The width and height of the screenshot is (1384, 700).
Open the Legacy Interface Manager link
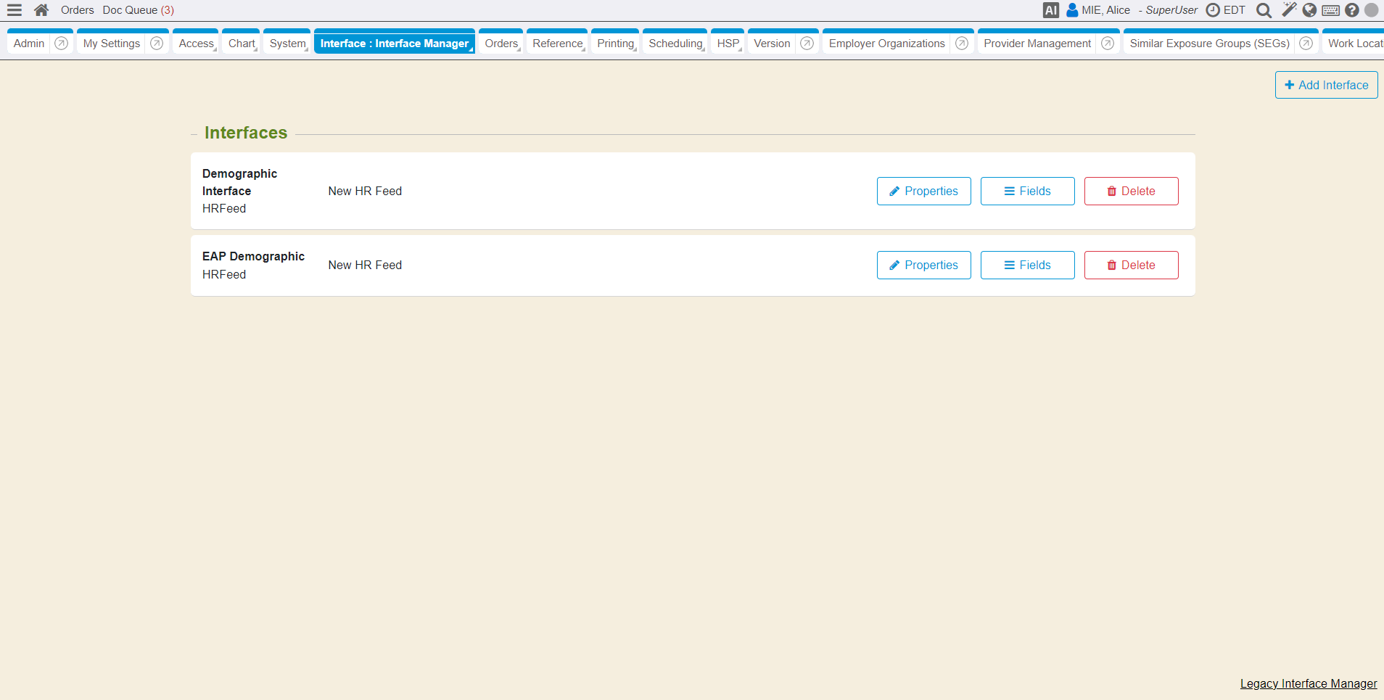[1308, 683]
